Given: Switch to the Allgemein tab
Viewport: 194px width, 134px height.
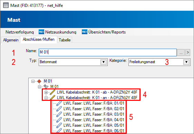Looking at the screenshot, I should point(11,40).
